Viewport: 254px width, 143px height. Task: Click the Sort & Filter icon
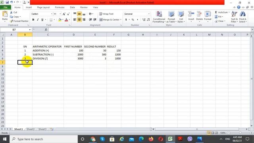pyautogui.click(x=234, y=14)
